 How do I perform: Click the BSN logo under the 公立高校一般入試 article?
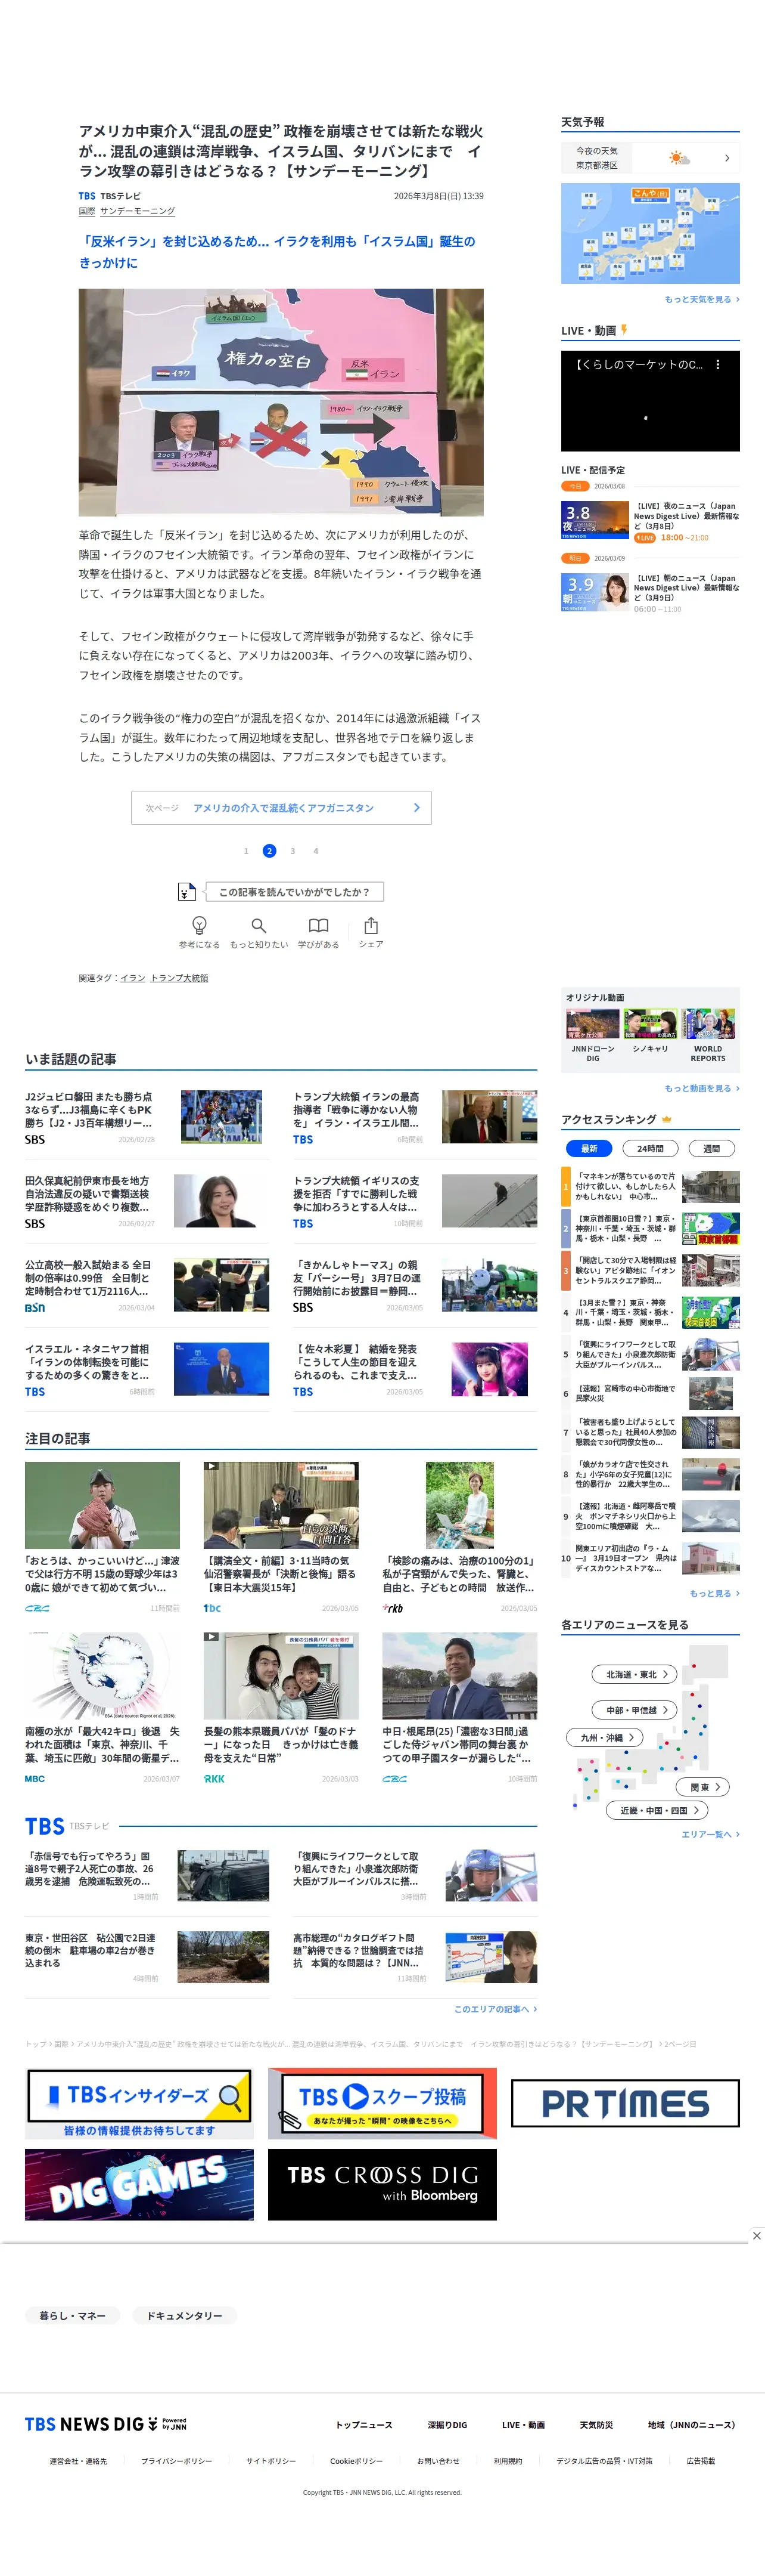(35, 1307)
